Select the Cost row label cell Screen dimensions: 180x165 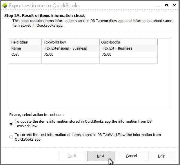[x=25, y=54]
